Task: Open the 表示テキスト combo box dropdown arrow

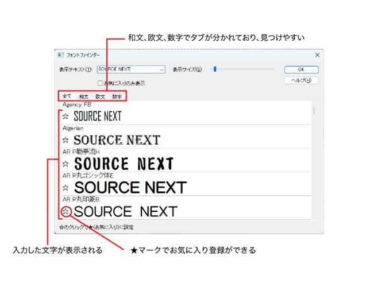Action: click(161, 69)
